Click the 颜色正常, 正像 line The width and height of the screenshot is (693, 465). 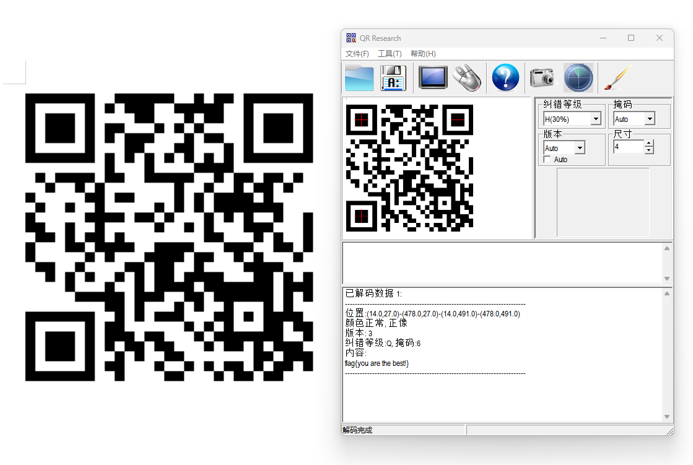click(x=376, y=323)
